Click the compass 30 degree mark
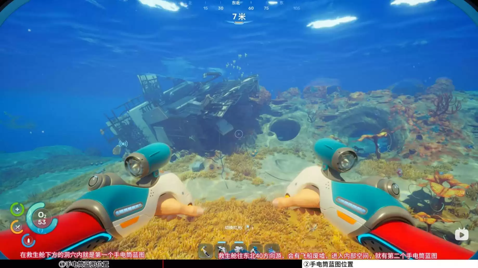This screenshot has width=478, height=268. coord(221,8)
